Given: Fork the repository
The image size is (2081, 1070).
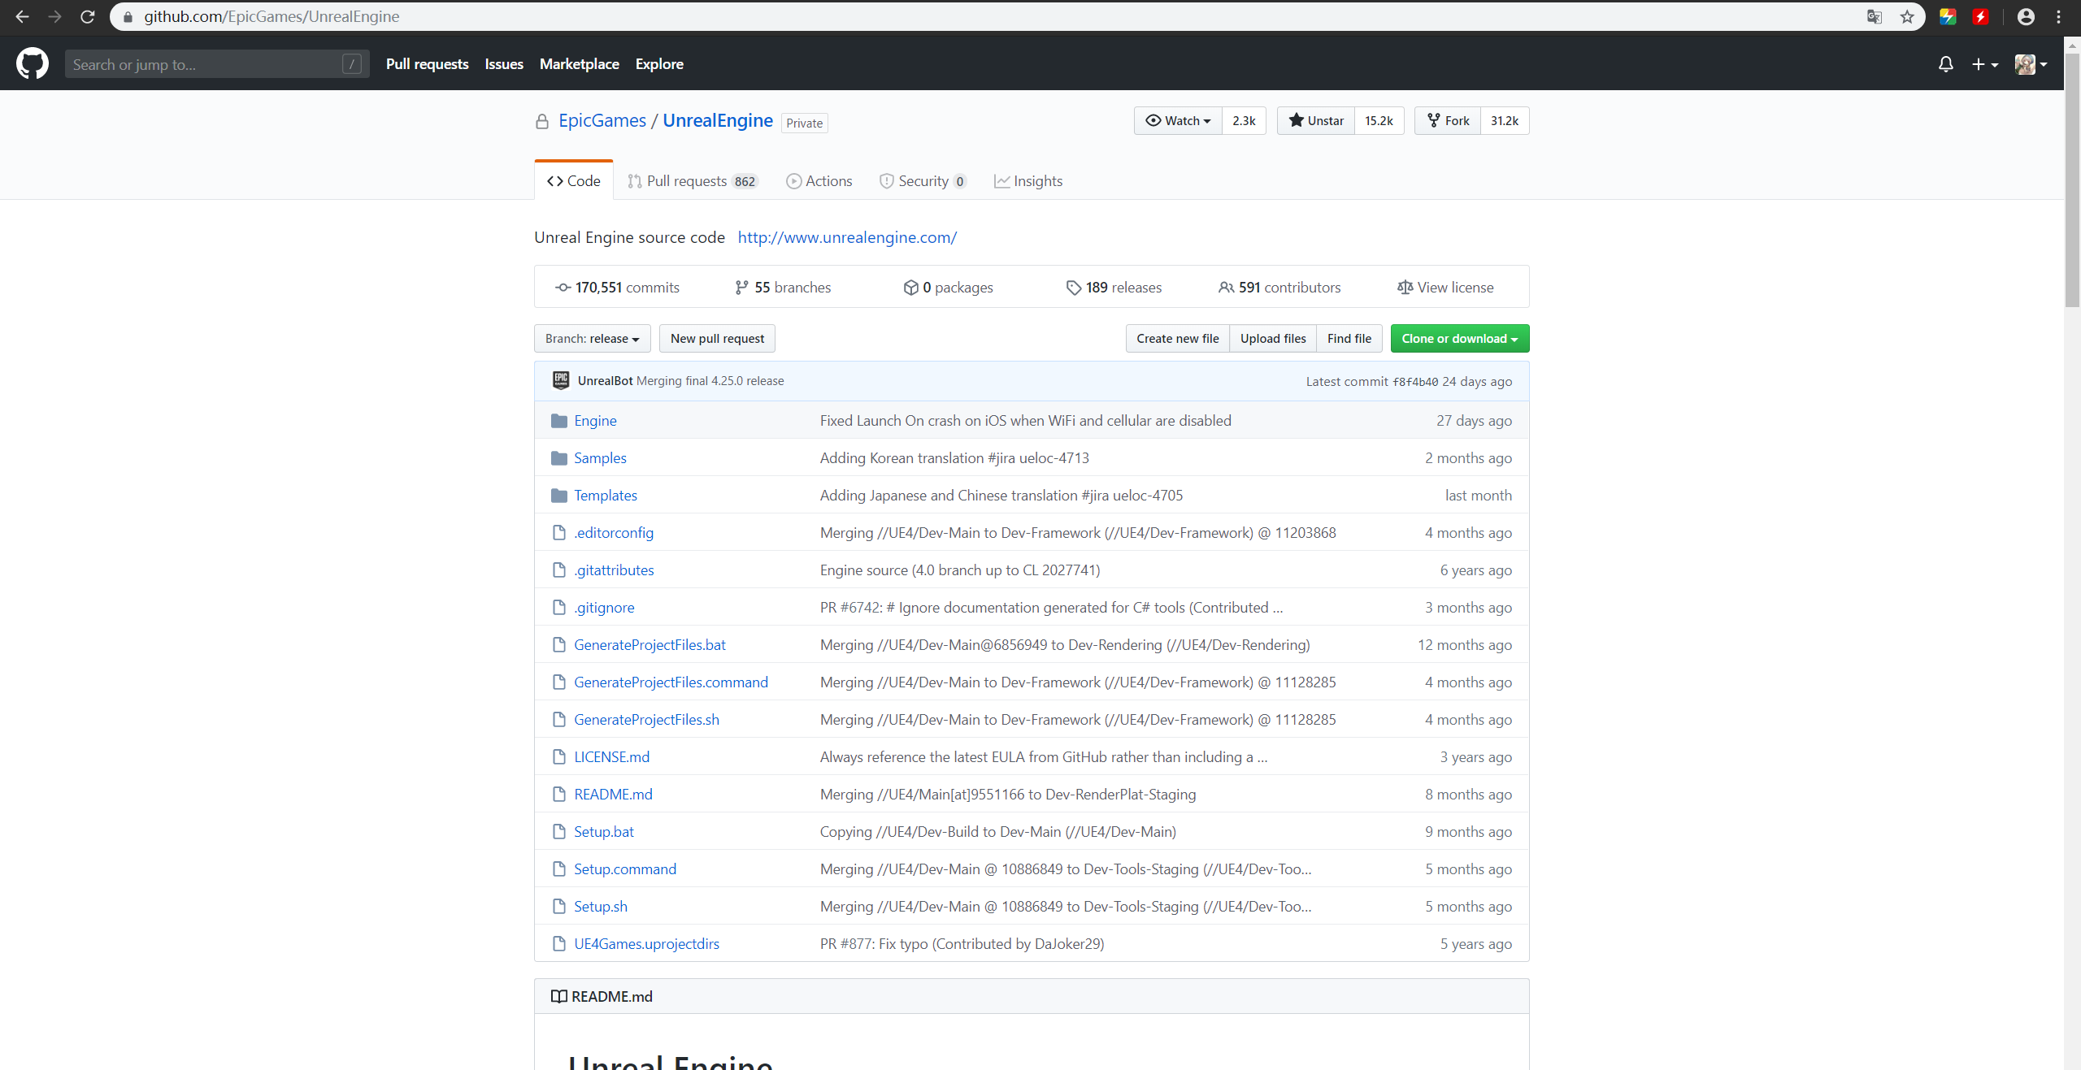Looking at the screenshot, I should (x=1448, y=121).
